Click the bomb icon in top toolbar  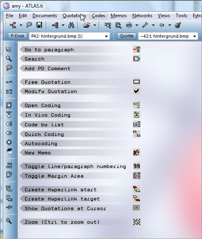(x=178, y=25)
